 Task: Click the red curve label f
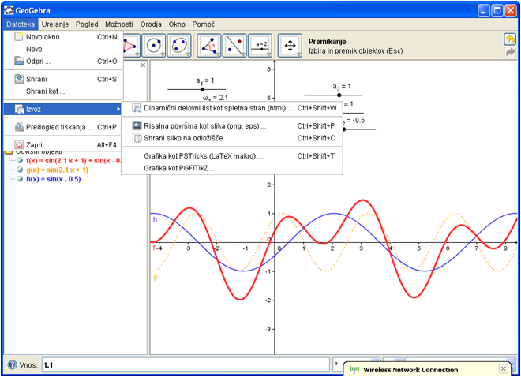[x=154, y=248]
